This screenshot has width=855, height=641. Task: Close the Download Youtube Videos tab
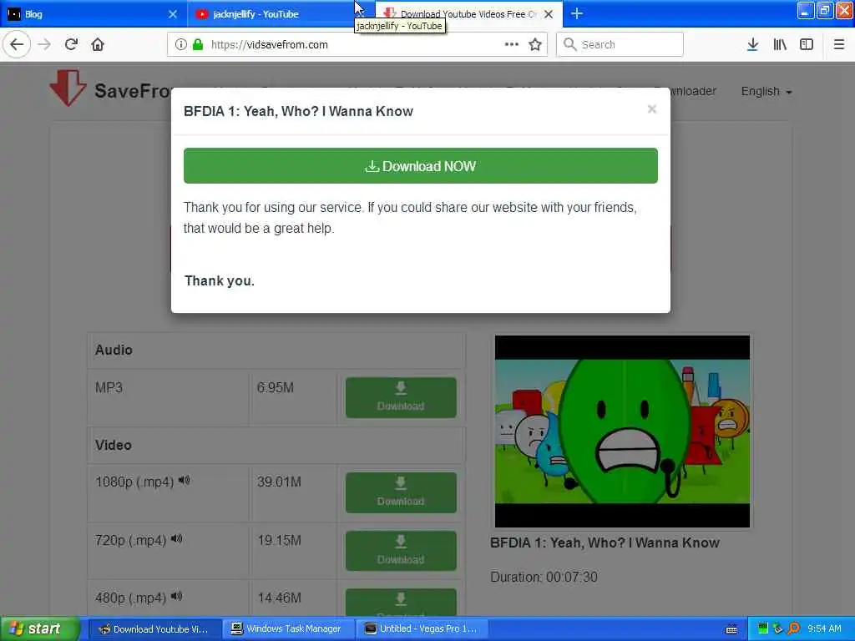pyautogui.click(x=549, y=14)
